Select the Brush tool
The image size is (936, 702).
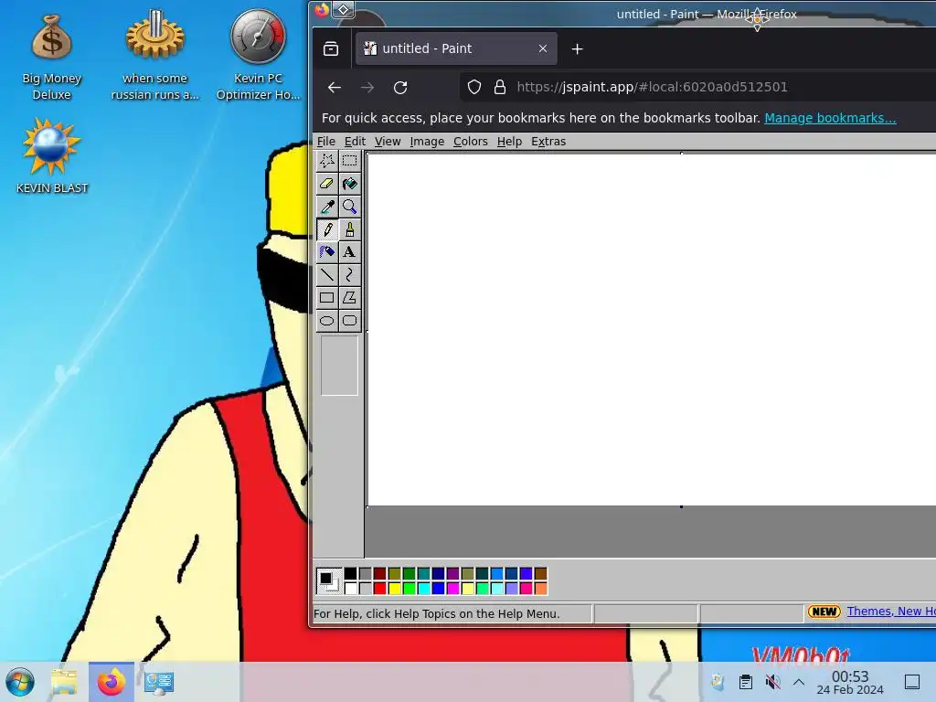(350, 229)
